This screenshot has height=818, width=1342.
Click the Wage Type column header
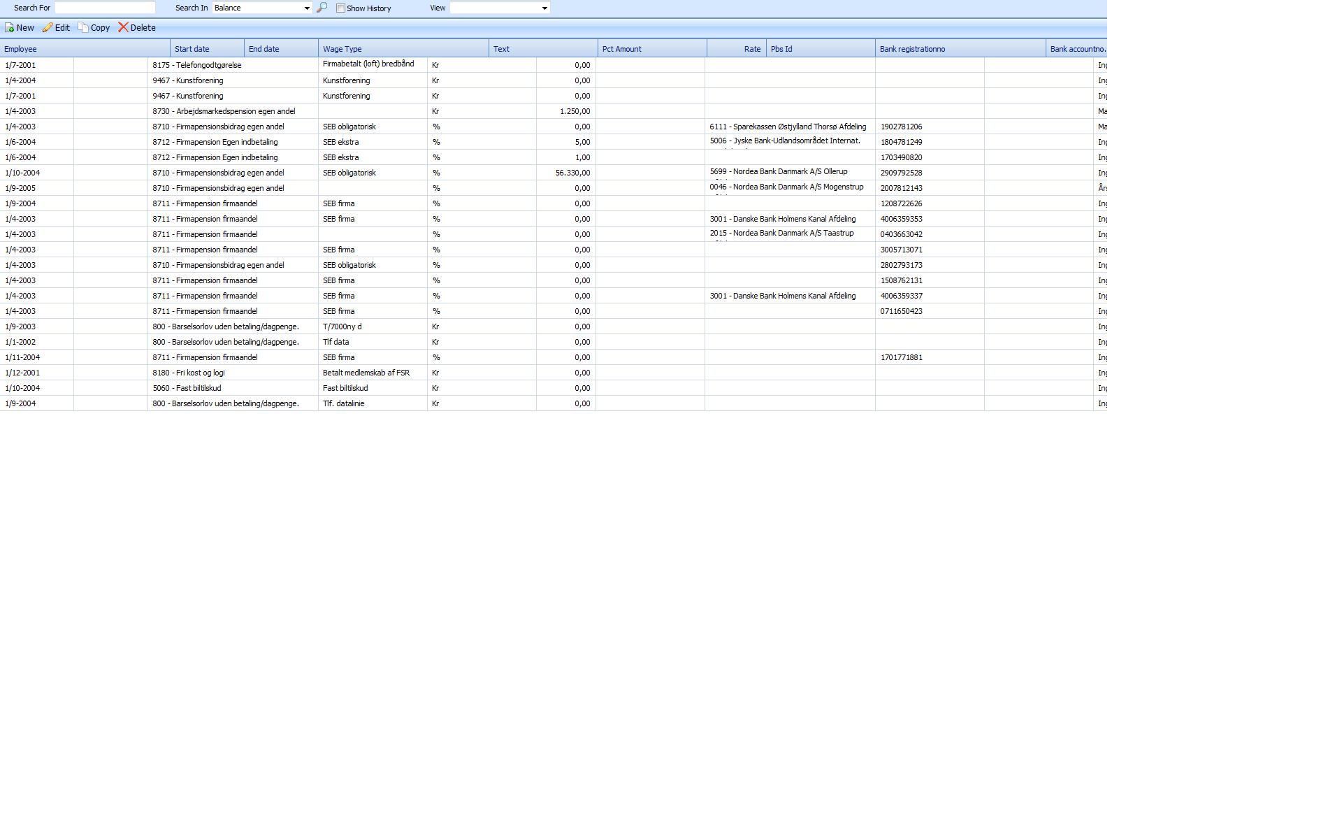[x=342, y=49]
